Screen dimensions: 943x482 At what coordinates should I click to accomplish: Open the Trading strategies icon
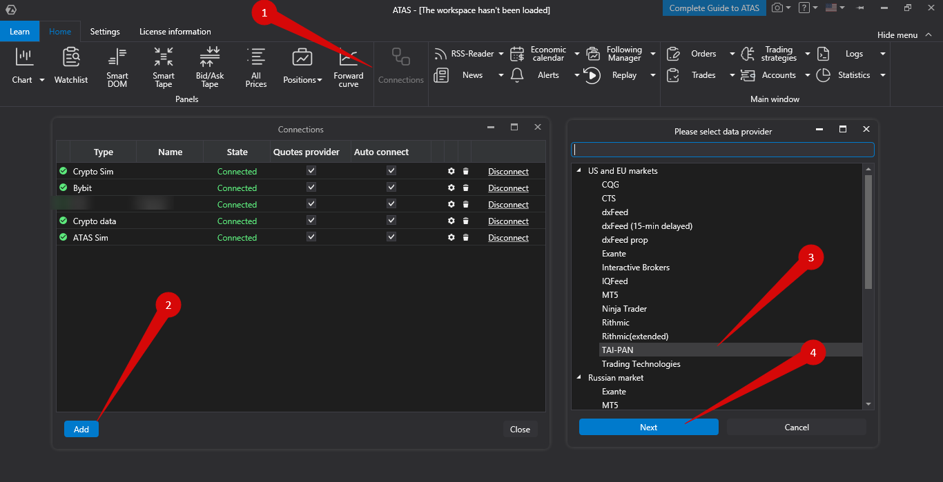(x=748, y=54)
